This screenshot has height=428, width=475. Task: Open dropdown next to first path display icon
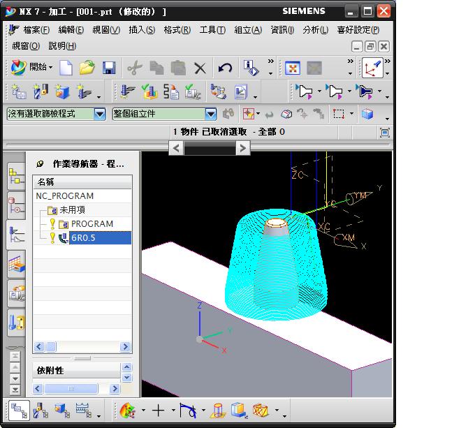point(319,91)
